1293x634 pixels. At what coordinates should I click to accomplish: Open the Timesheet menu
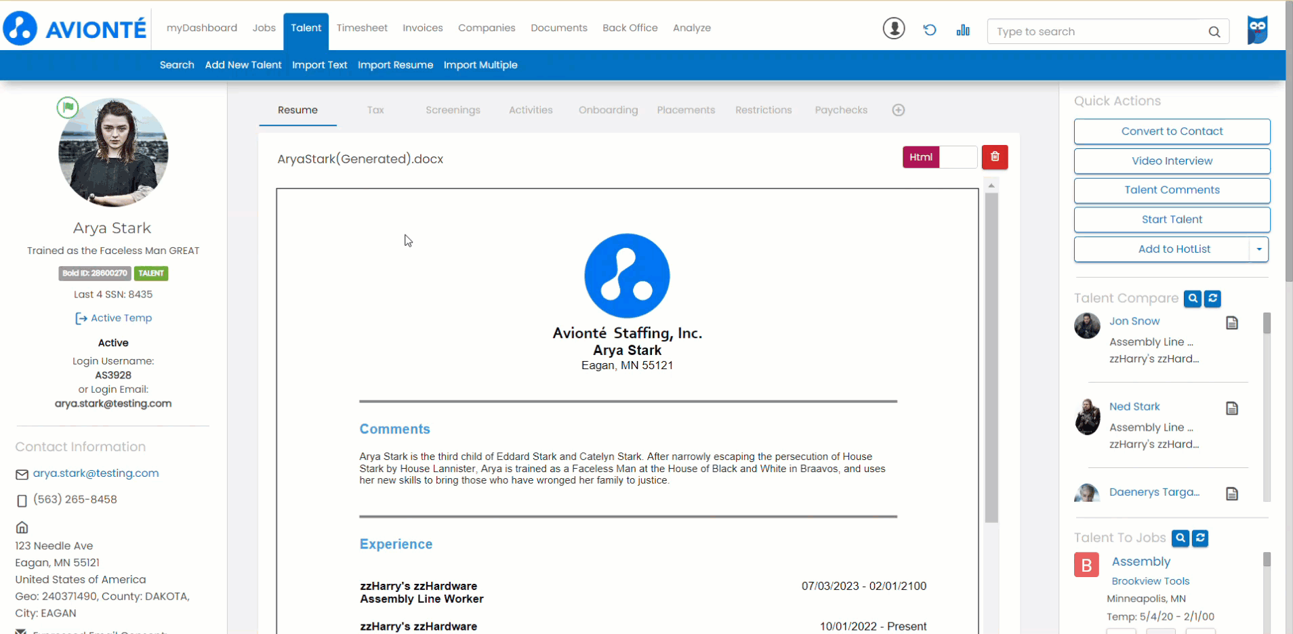[362, 28]
